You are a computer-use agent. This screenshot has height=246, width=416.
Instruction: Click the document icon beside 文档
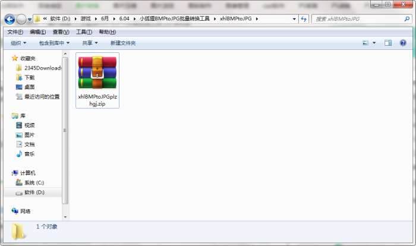[x=19, y=144]
